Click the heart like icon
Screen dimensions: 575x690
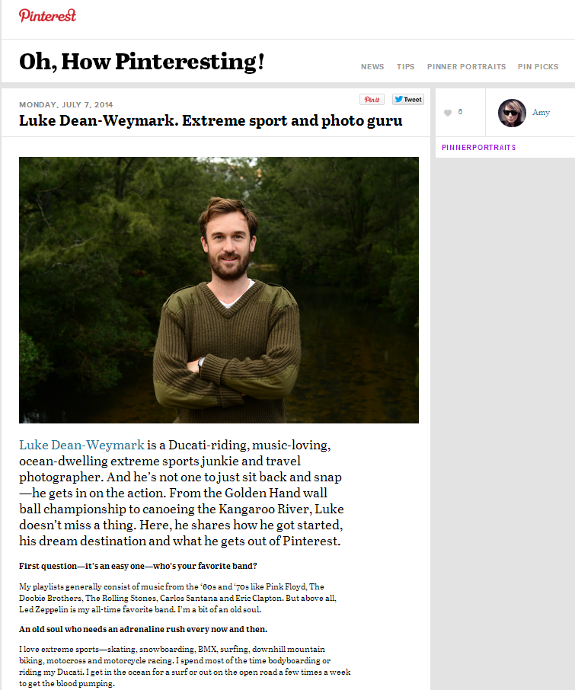coord(448,113)
